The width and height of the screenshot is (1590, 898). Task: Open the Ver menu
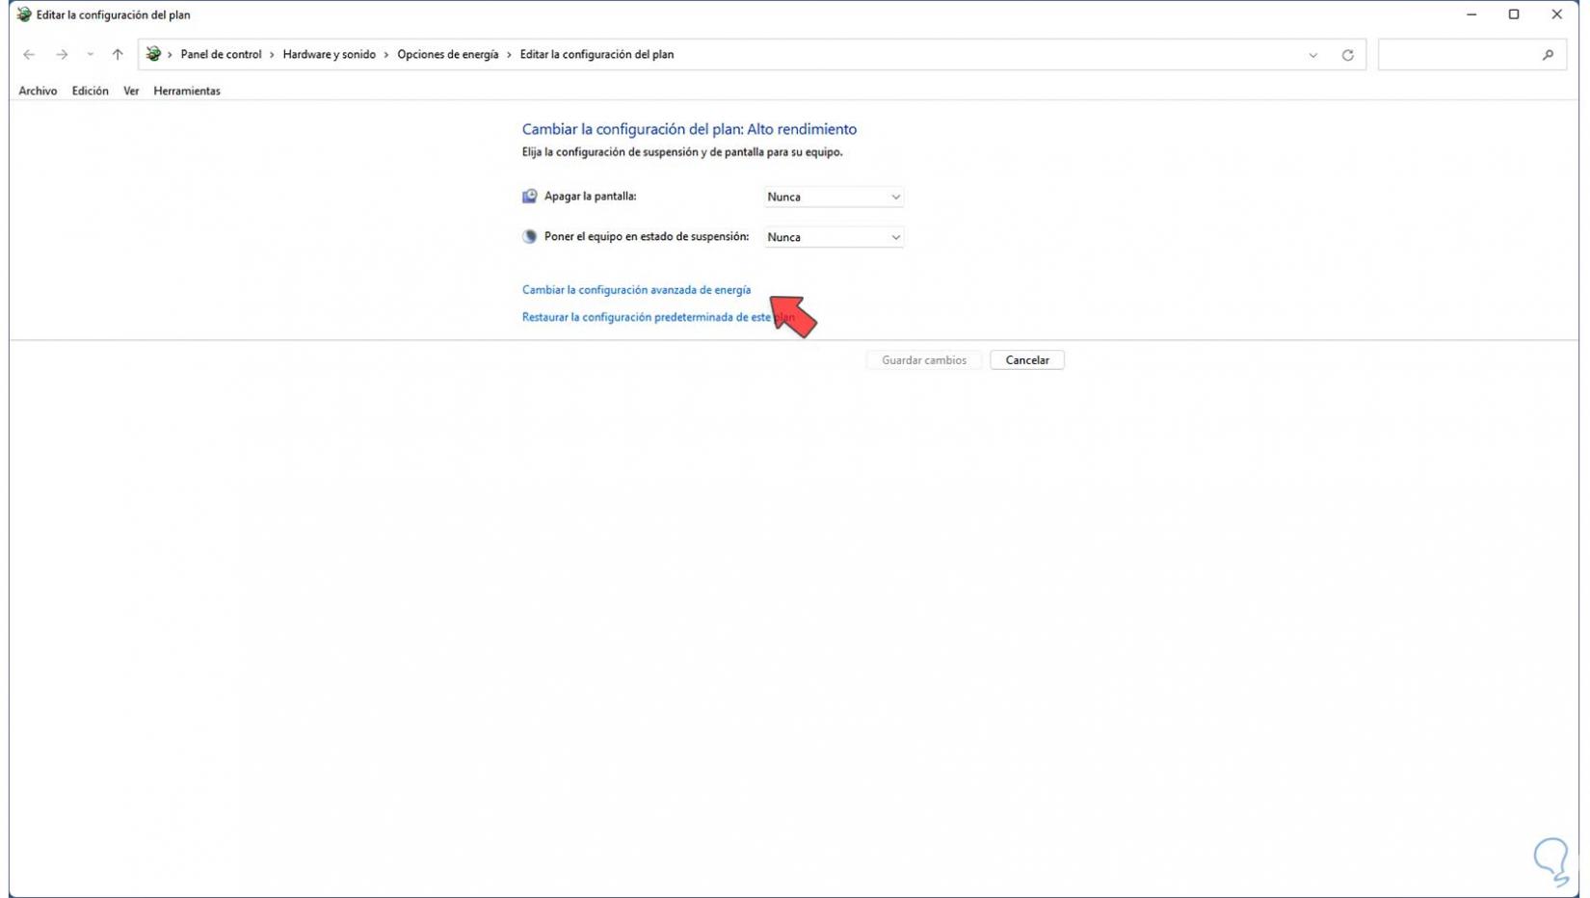(131, 91)
